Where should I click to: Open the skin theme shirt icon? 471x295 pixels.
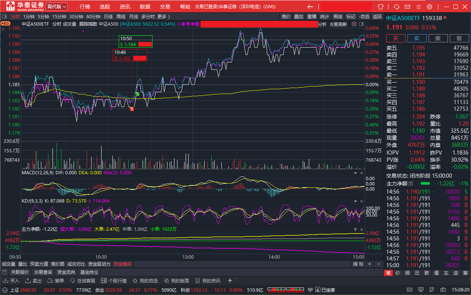tap(380, 7)
